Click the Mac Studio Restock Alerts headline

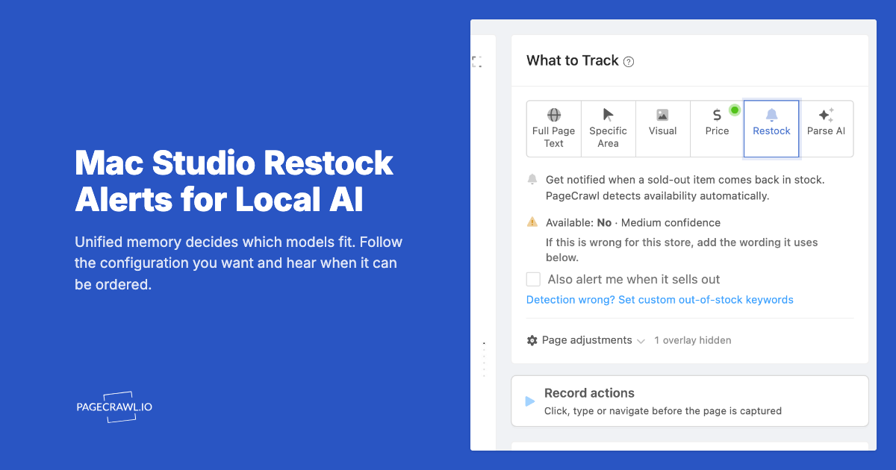pos(234,182)
